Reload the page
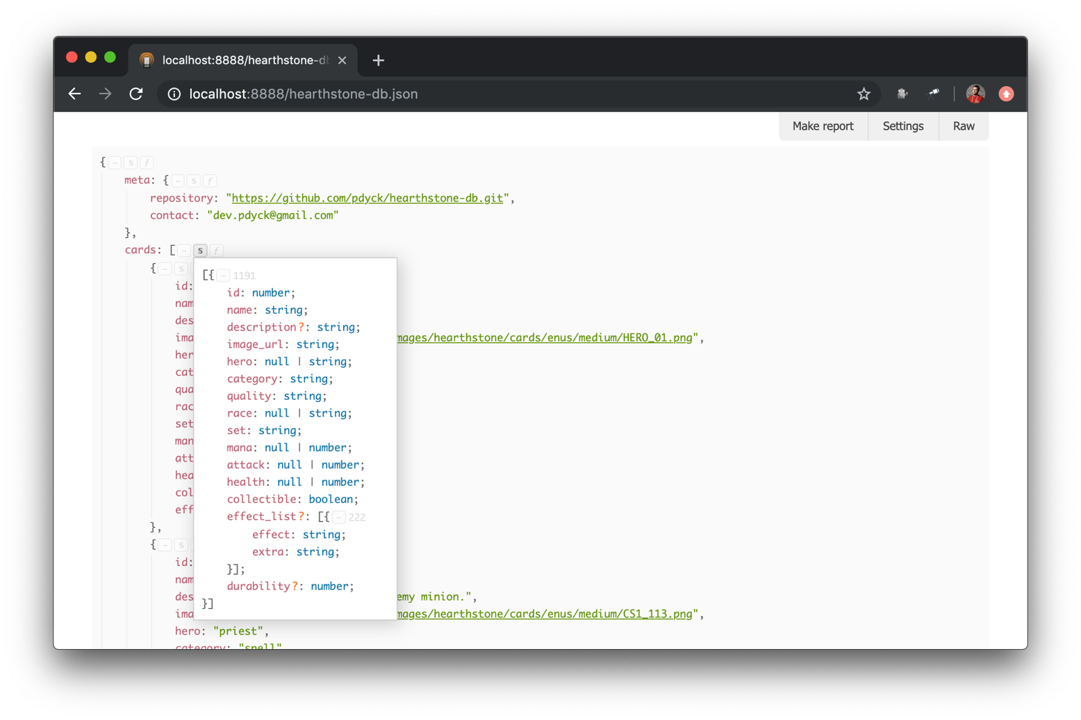1081x720 pixels. click(136, 94)
